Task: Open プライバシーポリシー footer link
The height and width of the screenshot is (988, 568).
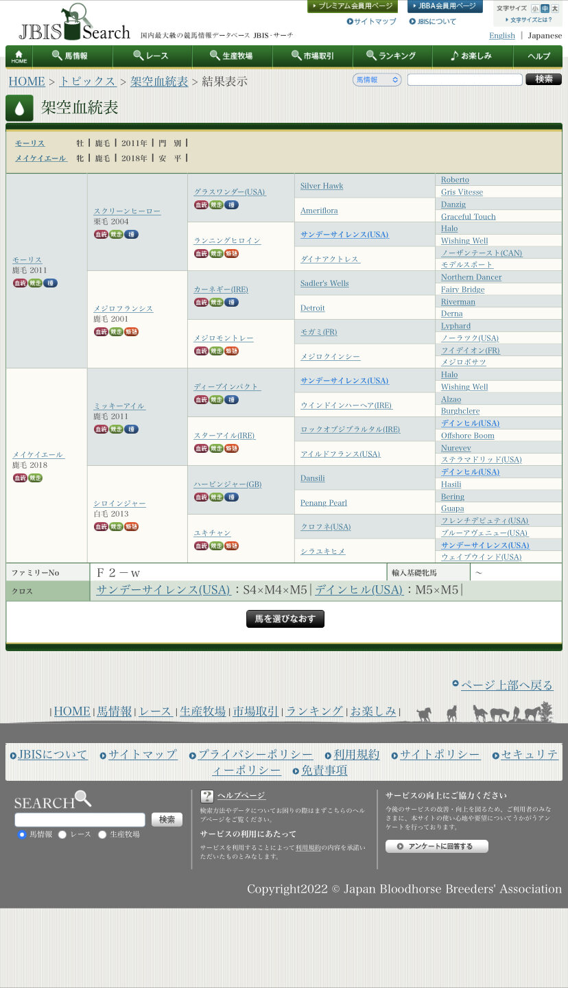Action: coord(255,754)
